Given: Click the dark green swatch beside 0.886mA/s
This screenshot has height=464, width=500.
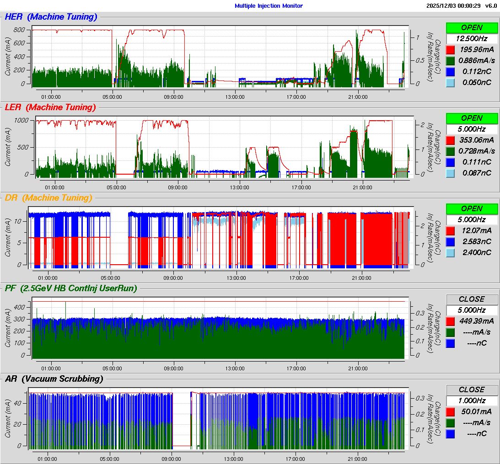Looking at the screenshot, I should (x=451, y=60).
